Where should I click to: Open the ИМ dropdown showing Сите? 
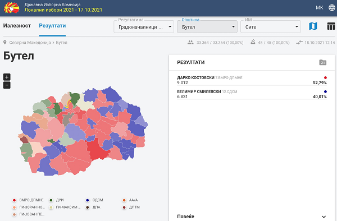coord(271,27)
